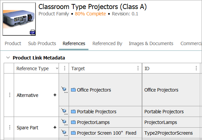Click the 80% Complete status text

click(x=90, y=14)
